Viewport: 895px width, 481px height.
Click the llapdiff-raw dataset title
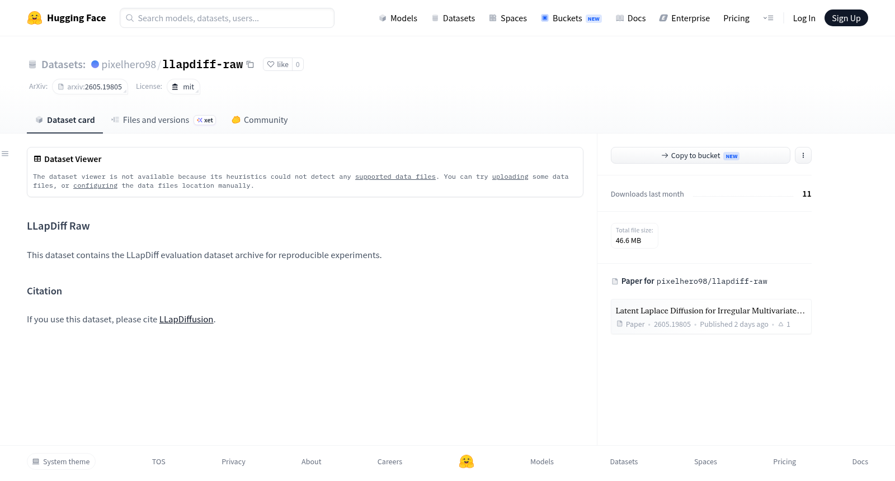click(202, 64)
